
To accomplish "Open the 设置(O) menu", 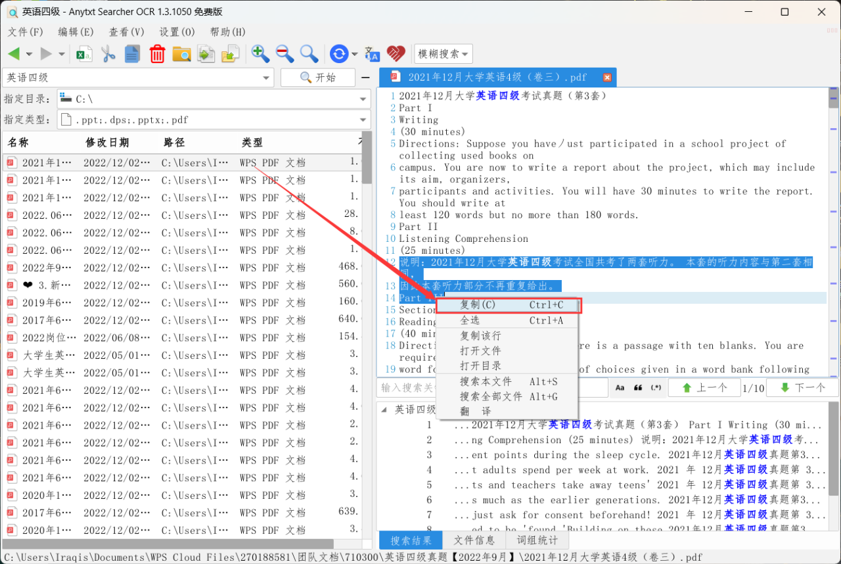I will point(177,32).
